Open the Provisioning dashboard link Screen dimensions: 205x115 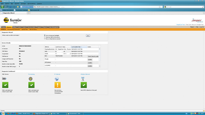click(31, 74)
